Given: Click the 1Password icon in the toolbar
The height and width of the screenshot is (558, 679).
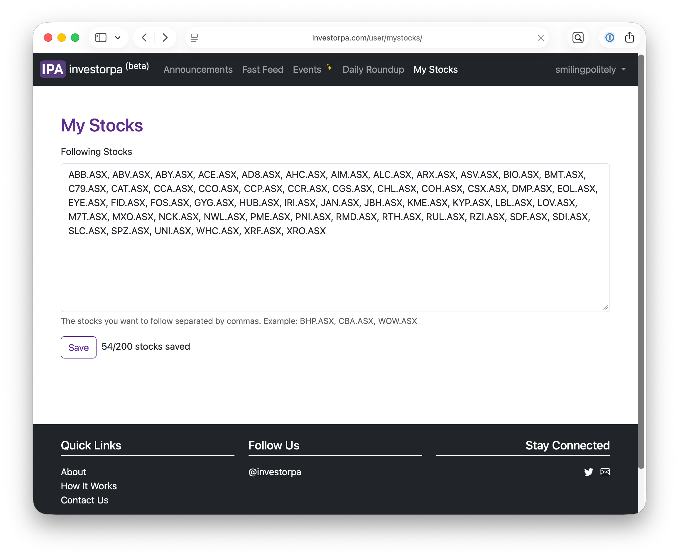Looking at the screenshot, I should pyautogui.click(x=609, y=38).
